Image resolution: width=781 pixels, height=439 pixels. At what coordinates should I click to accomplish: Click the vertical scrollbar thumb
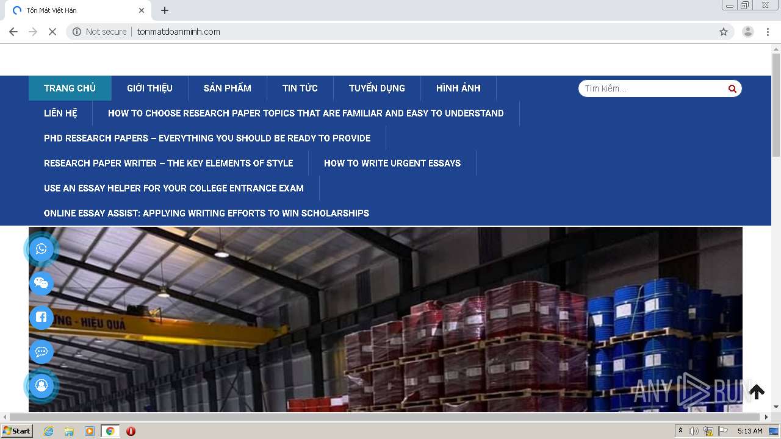[776, 105]
